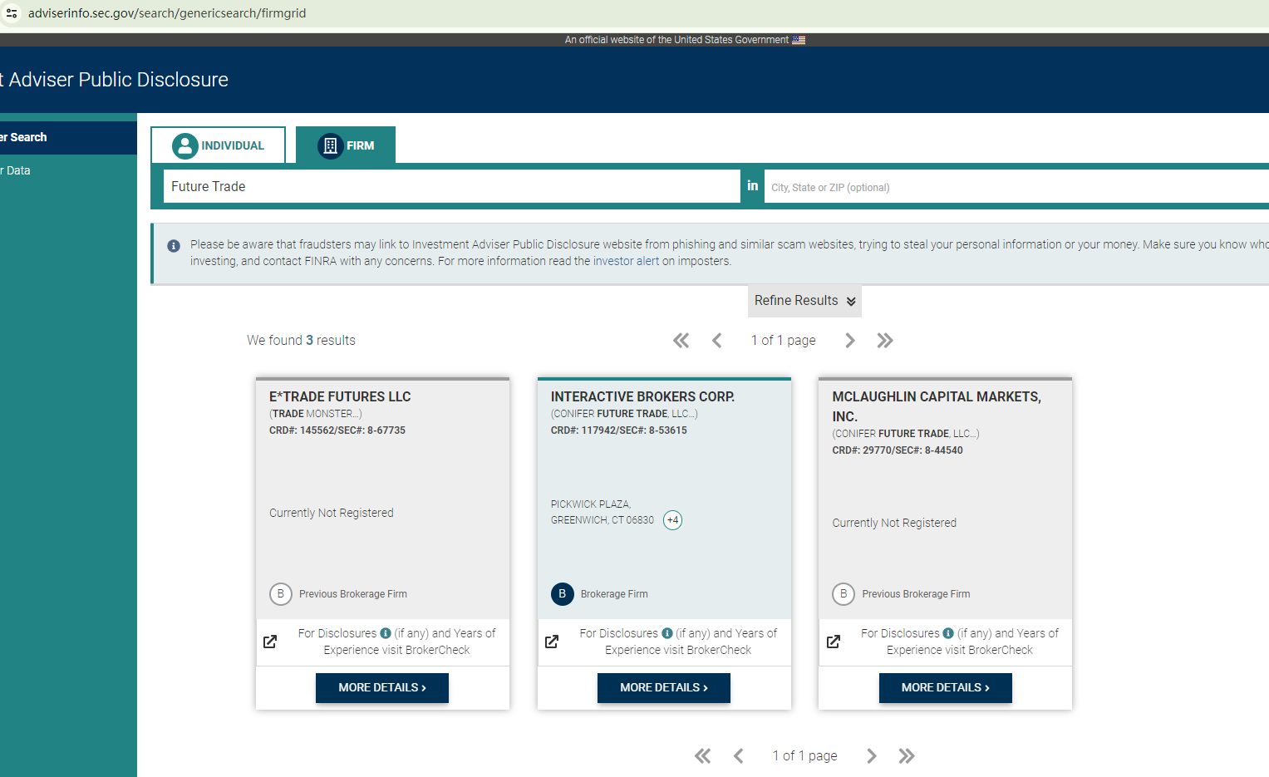Click 'Currently Not Registered' on E*TRADE card
1269x777 pixels.
[x=332, y=513]
